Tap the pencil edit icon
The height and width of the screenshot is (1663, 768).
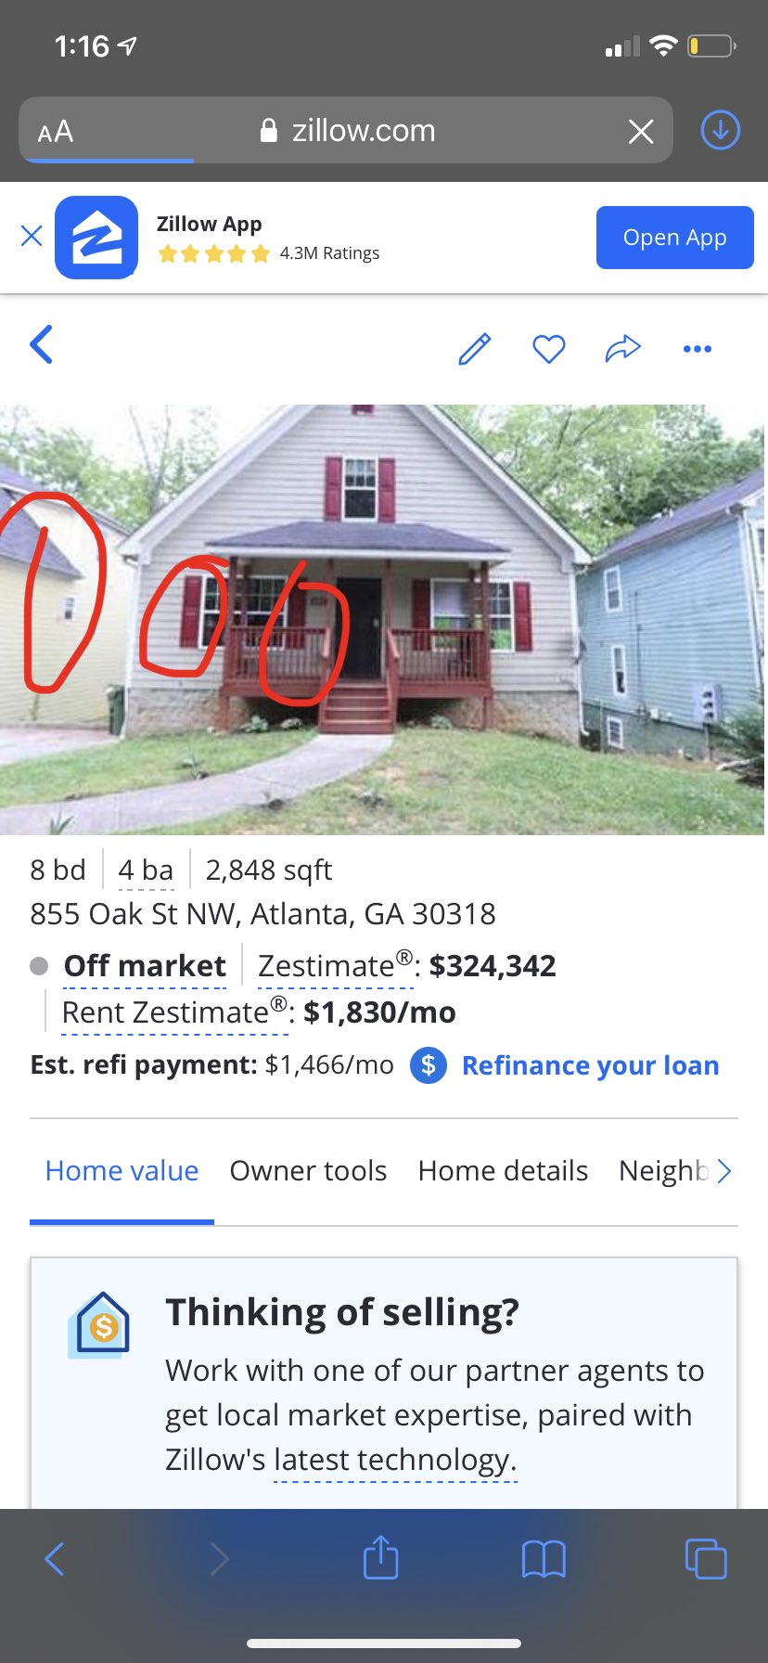[x=475, y=349]
